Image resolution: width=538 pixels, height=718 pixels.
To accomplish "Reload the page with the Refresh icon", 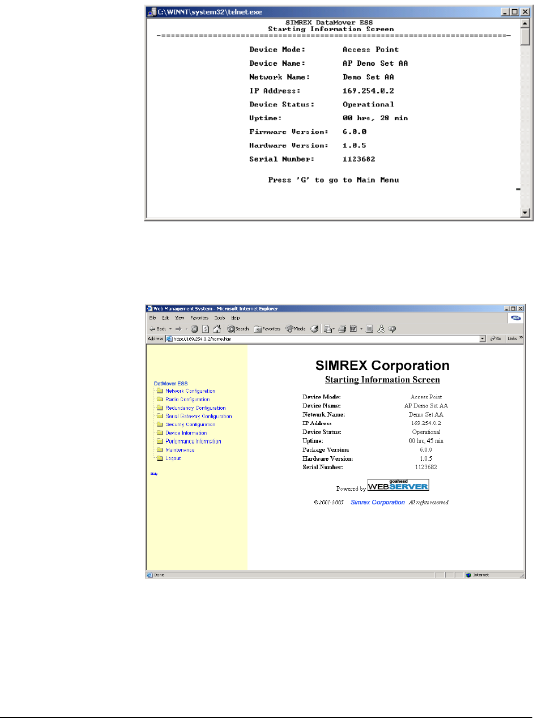I will tap(206, 329).
